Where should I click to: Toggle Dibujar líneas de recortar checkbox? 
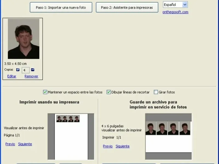point(108,92)
